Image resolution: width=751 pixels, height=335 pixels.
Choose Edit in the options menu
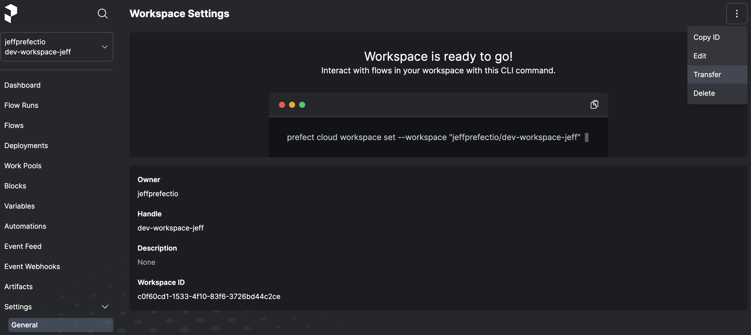[x=717, y=56]
